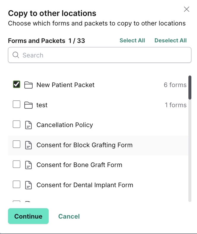Enable the Consent for Block Grafting Form checkbox
The height and width of the screenshot is (234, 197).
pyautogui.click(x=17, y=144)
